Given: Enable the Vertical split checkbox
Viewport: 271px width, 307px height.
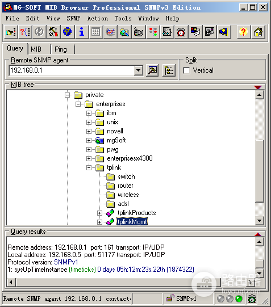Looking at the screenshot, I should click(186, 70).
